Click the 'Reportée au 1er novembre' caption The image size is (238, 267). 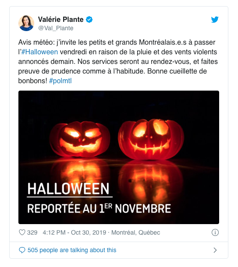(x=99, y=208)
